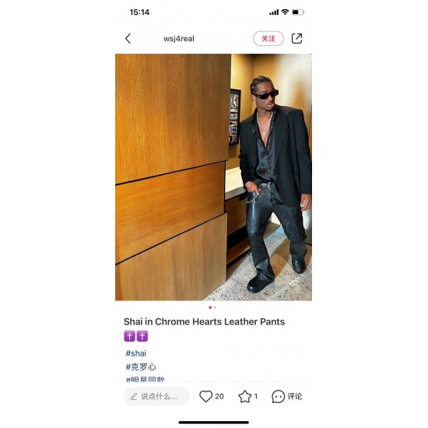Open the wsj4real profile avatar
The height and width of the screenshot is (428, 428).
click(x=149, y=39)
